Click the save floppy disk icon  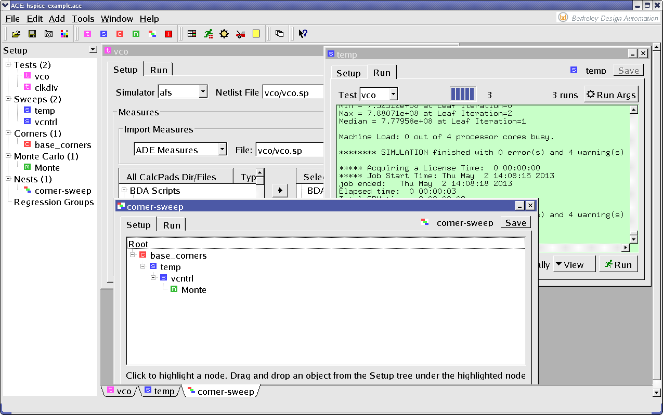pos(32,34)
